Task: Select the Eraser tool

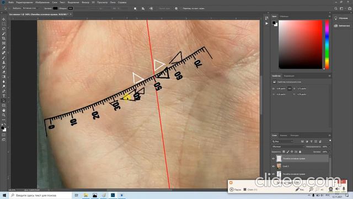Action: (x=4, y=72)
